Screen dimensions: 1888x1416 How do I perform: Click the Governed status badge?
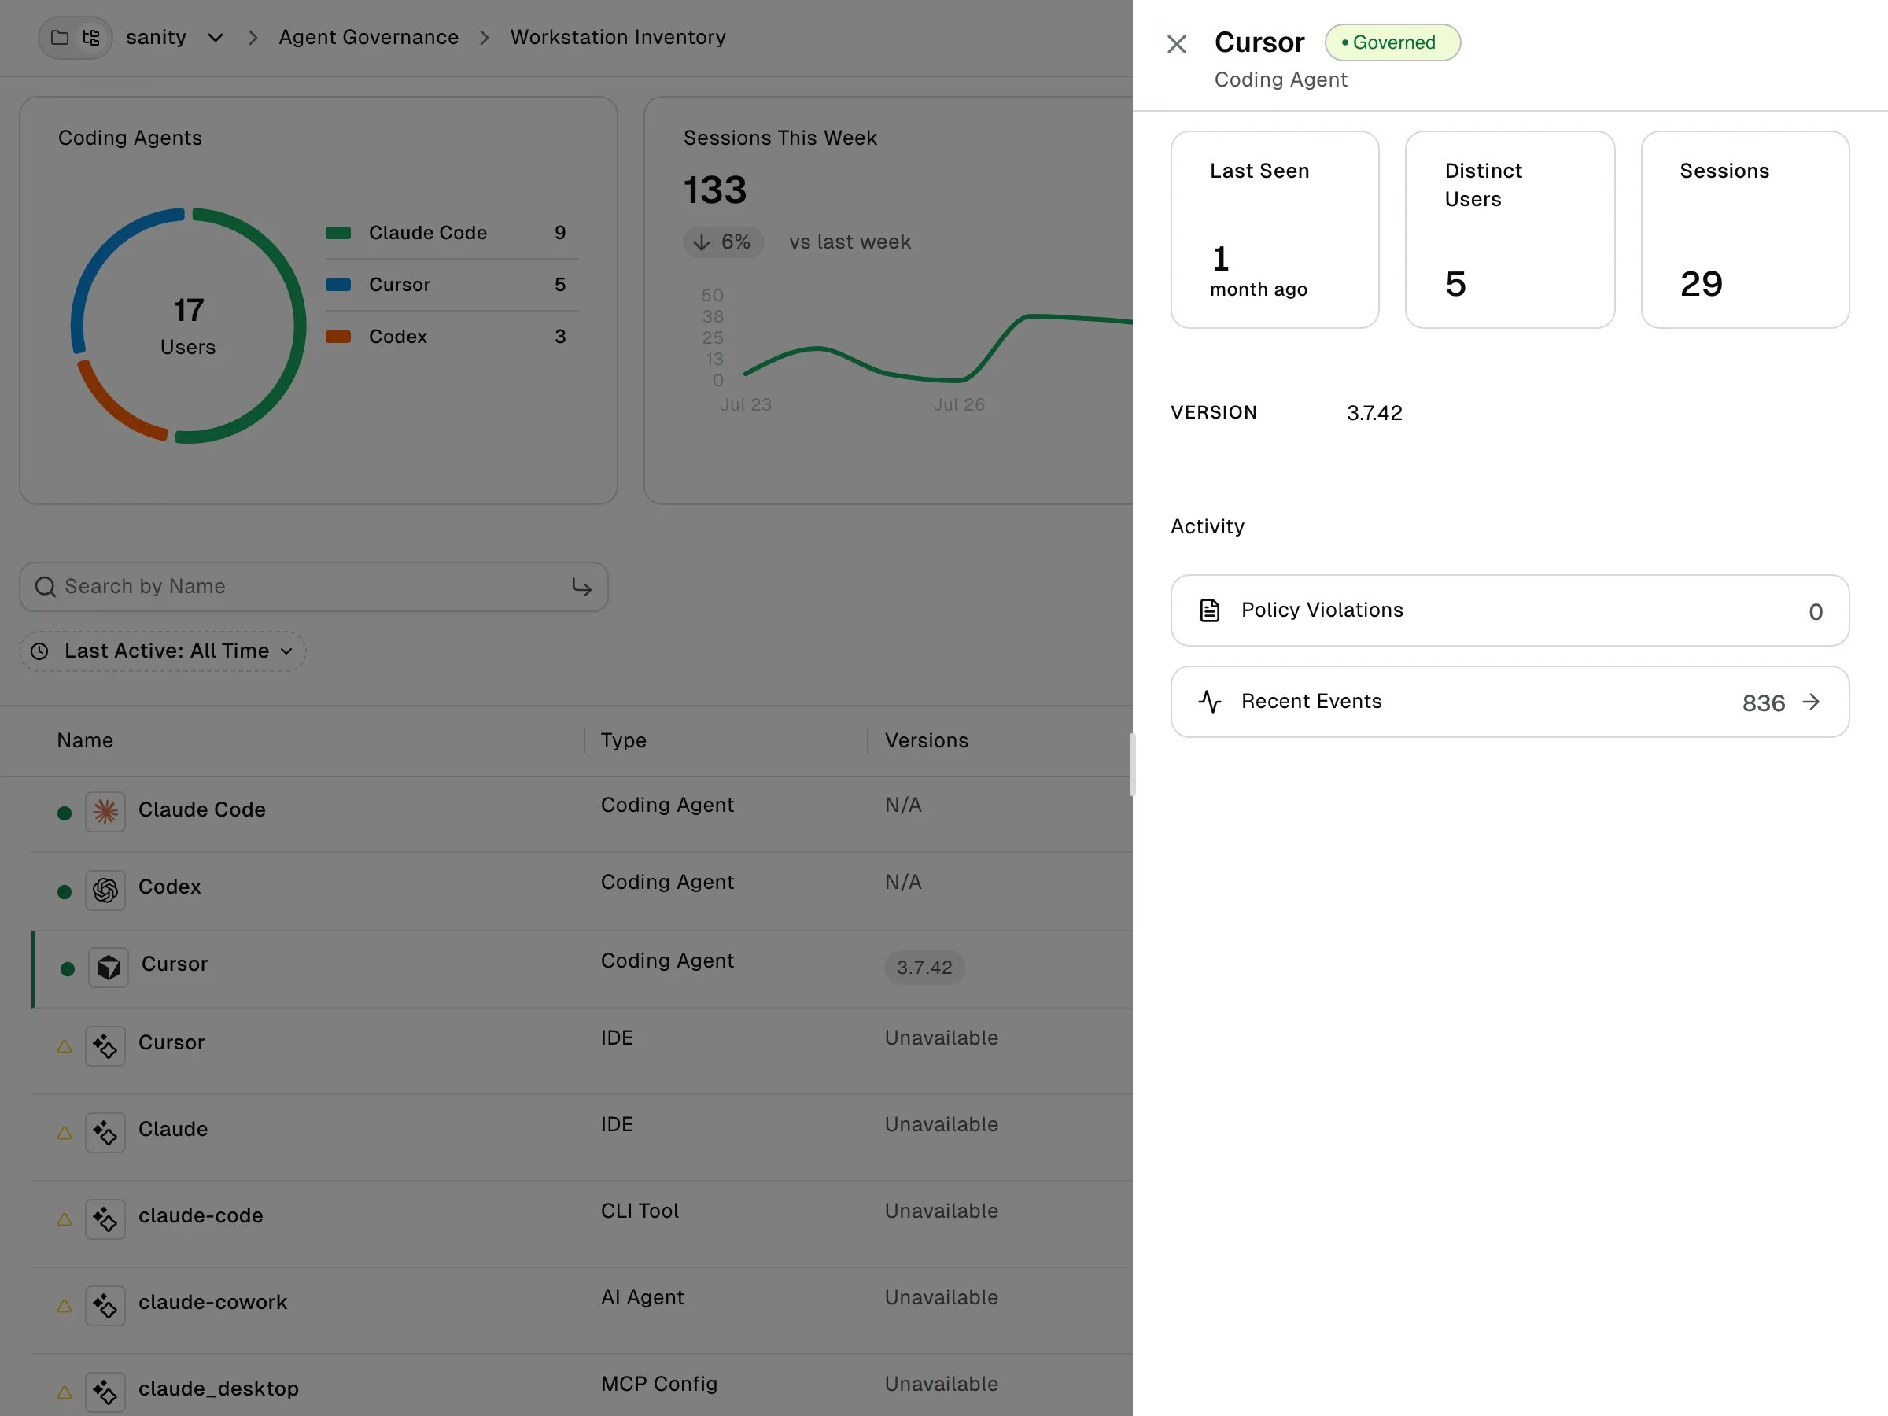(x=1392, y=42)
